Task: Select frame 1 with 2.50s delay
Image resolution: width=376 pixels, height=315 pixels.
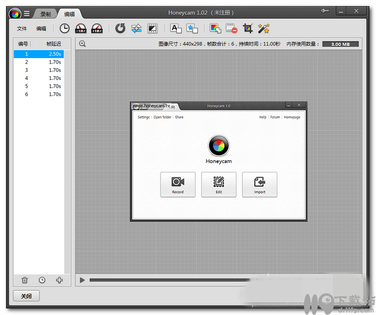Action: pyautogui.click(x=39, y=54)
